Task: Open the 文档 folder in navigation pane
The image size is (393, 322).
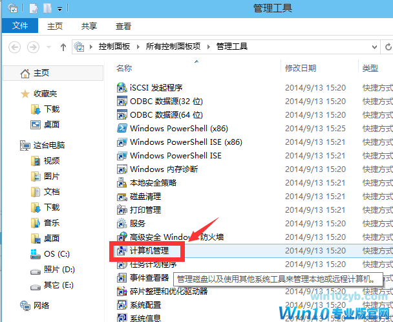Action: coord(52,192)
